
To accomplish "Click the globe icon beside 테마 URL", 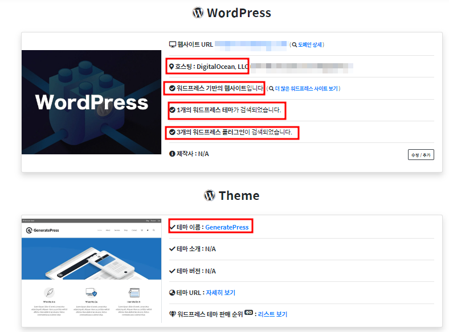I will click(172, 293).
